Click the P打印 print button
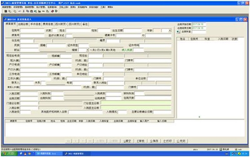Image resolution: width=250 pixels, height=157 pixels. tap(167, 141)
